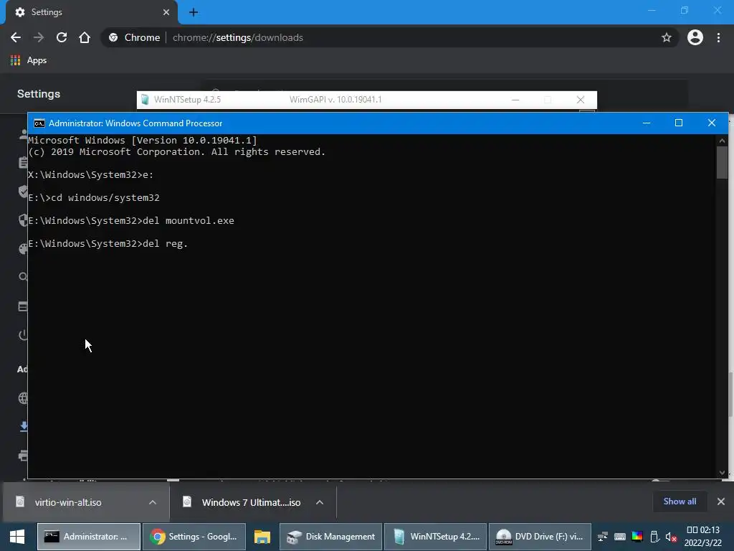
Task: Open File Explorer from taskbar
Action: point(262,537)
